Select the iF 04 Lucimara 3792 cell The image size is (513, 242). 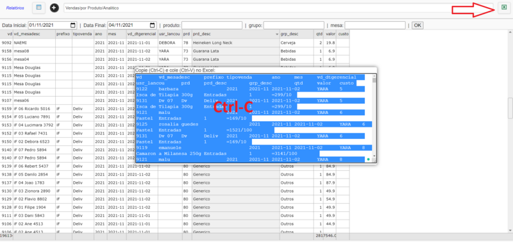pos(34,125)
